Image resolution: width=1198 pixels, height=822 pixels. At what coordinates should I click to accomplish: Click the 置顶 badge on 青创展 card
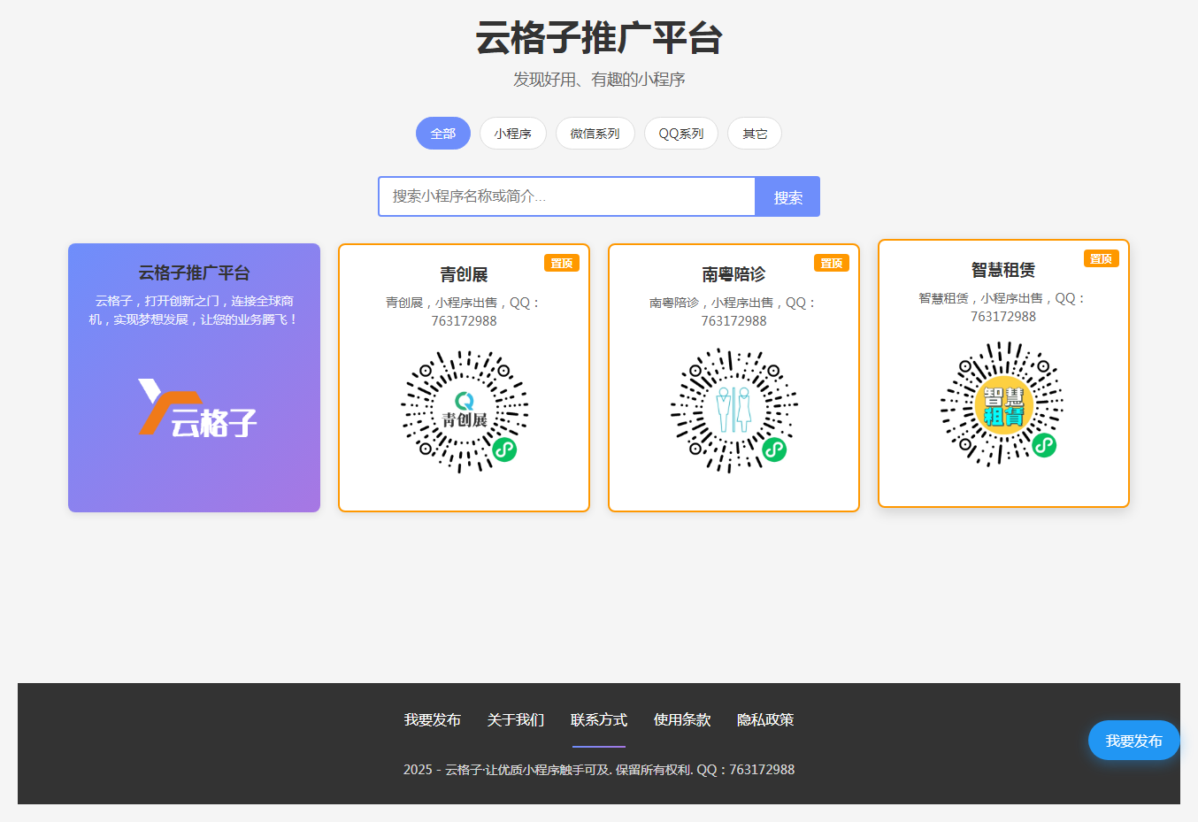562,263
